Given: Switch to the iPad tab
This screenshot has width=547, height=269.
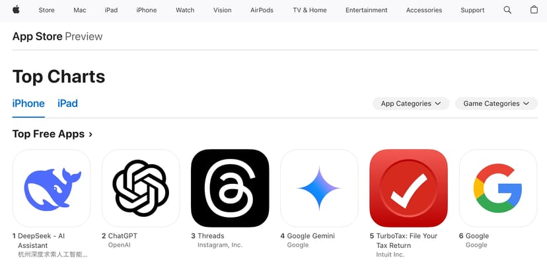Looking at the screenshot, I should pyautogui.click(x=67, y=104).
